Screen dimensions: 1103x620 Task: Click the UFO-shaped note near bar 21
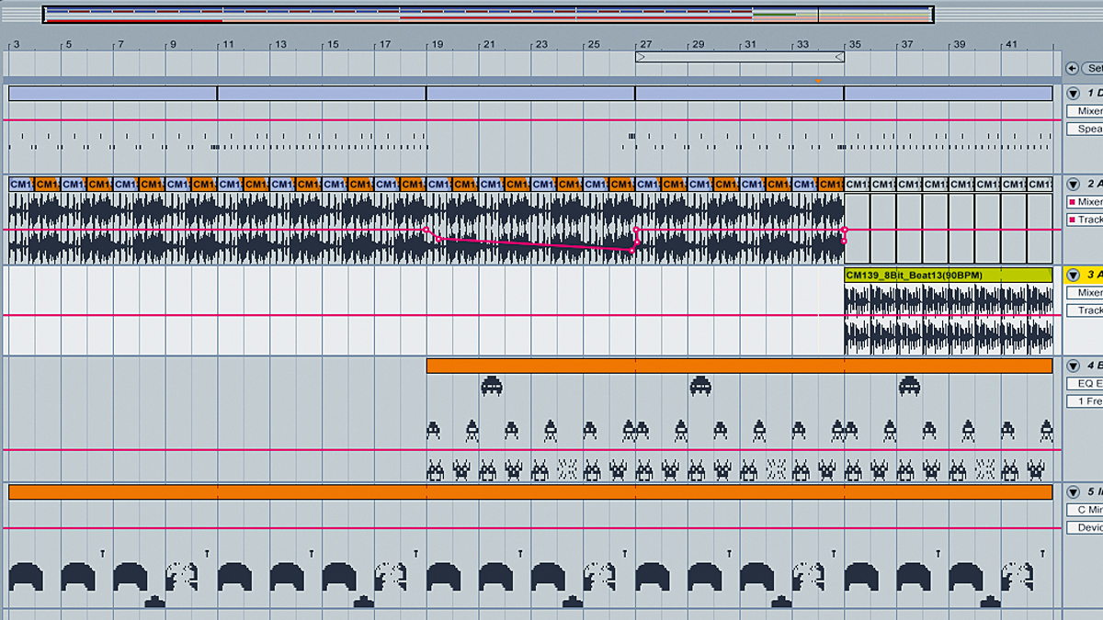pyautogui.click(x=491, y=385)
